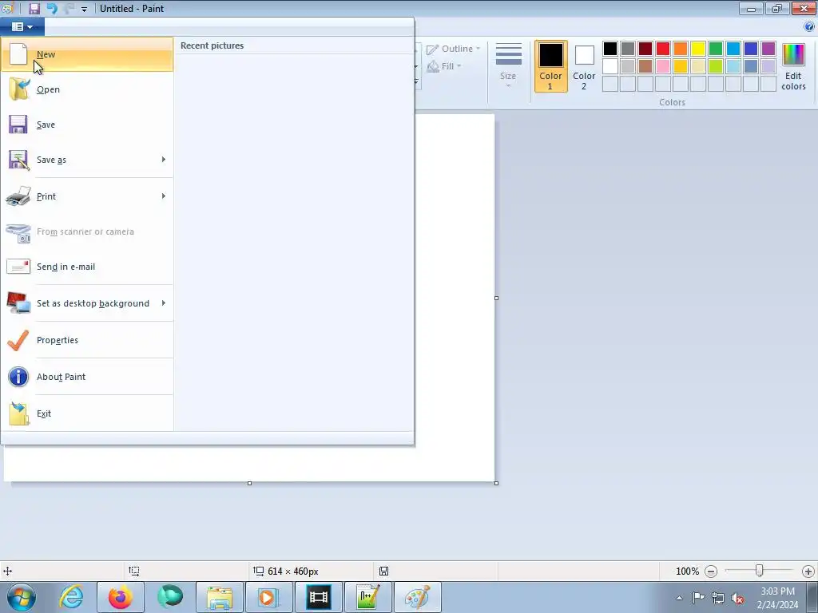Choose New from the Paint file menu
The image size is (818, 613).
[87, 54]
